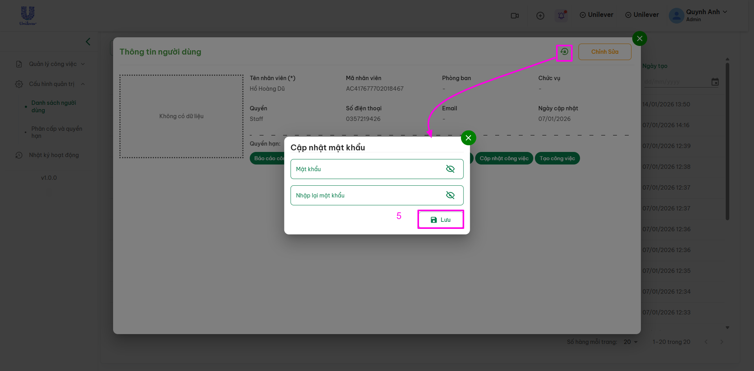Open the notification bell
The image size is (754, 371).
pos(561,15)
